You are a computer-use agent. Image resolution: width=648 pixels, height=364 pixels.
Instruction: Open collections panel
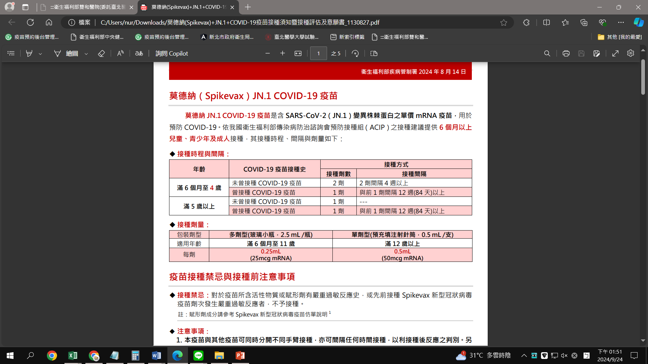[584, 22]
